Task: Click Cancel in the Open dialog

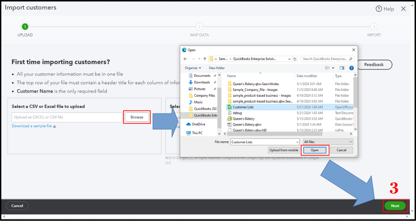Action: (x=341, y=150)
